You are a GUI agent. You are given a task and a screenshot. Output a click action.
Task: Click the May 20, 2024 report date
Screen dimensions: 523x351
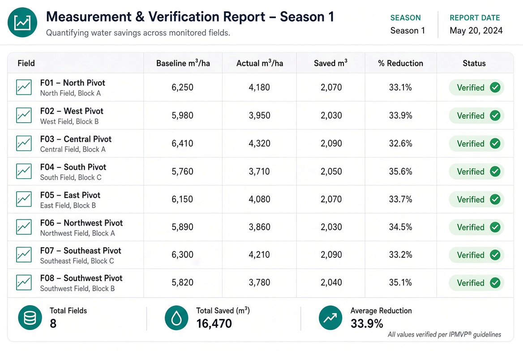[x=476, y=31]
